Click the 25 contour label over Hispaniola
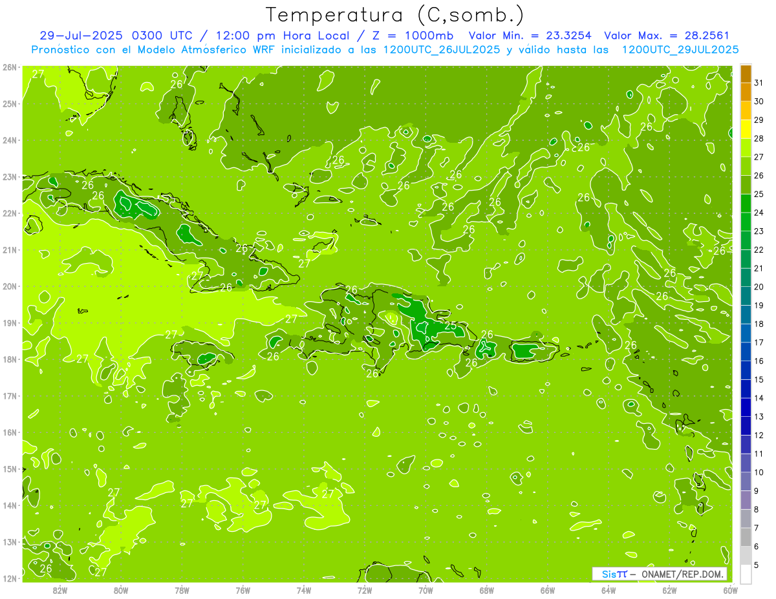 click(451, 326)
